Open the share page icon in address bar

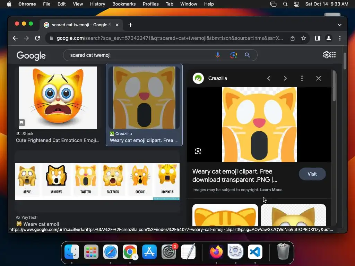tap(293, 38)
